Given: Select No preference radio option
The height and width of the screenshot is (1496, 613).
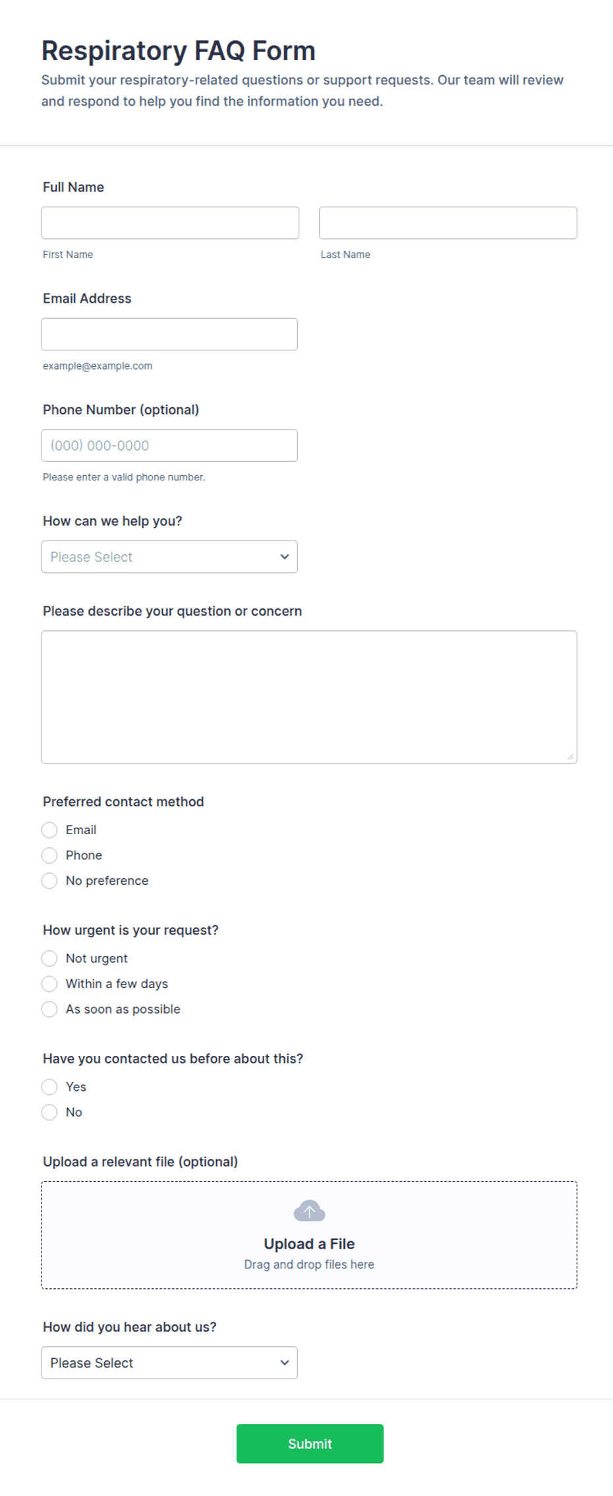Looking at the screenshot, I should (x=49, y=881).
